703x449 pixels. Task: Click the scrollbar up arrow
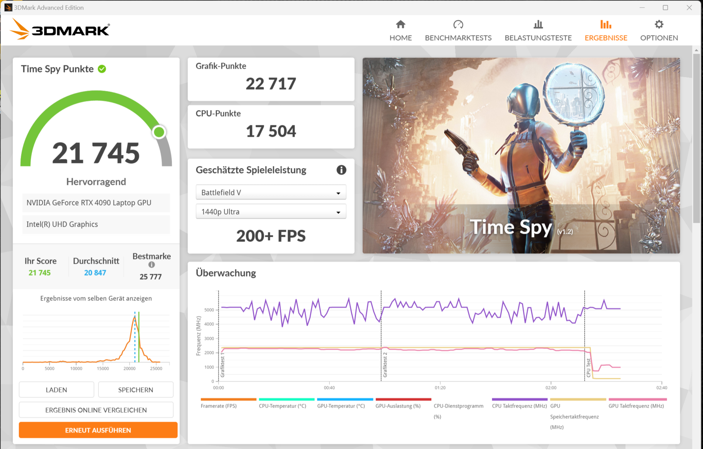696,50
